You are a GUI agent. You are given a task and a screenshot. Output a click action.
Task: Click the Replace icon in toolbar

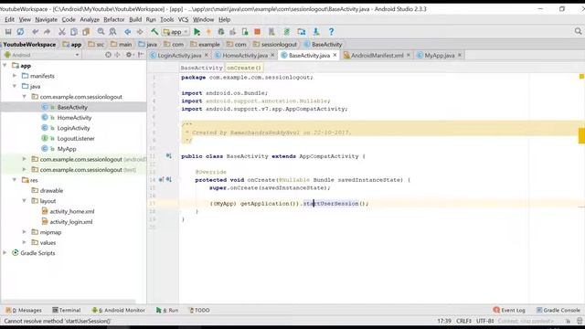click(x=112, y=32)
